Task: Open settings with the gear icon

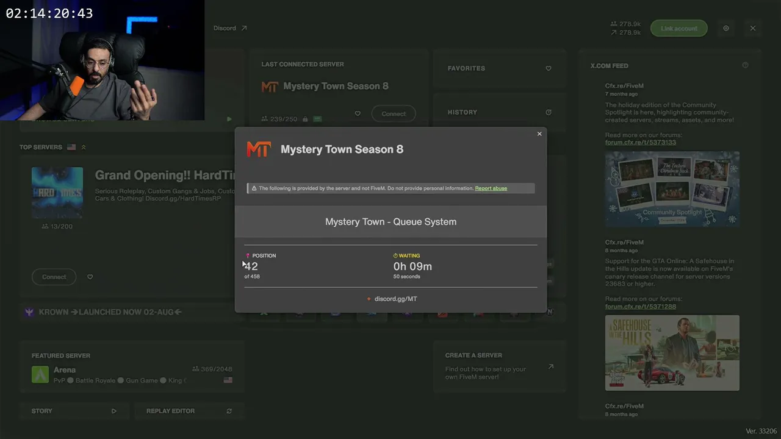Action: coord(726,28)
